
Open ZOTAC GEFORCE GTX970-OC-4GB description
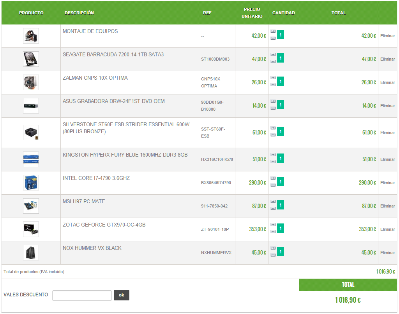pyautogui.click(x=104, y=225)
